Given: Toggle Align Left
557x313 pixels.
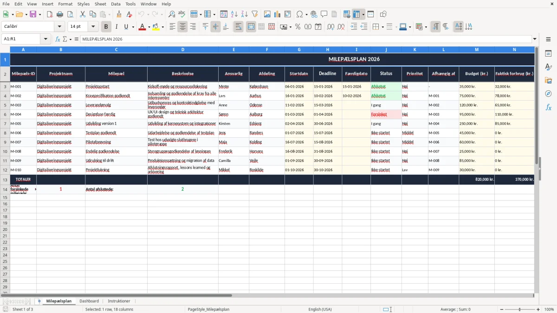Looking at the screenshot, I should point(172,27).
